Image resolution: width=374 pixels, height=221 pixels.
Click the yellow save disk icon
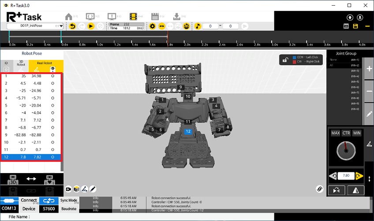tap(355, 26)
